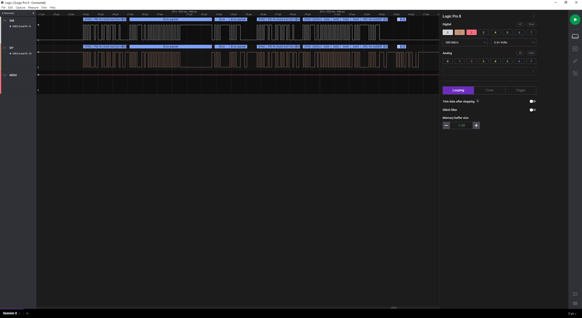Screen dimensions: 582x318
Task: Toggle Digital channel 0
Action: [448, 32]
